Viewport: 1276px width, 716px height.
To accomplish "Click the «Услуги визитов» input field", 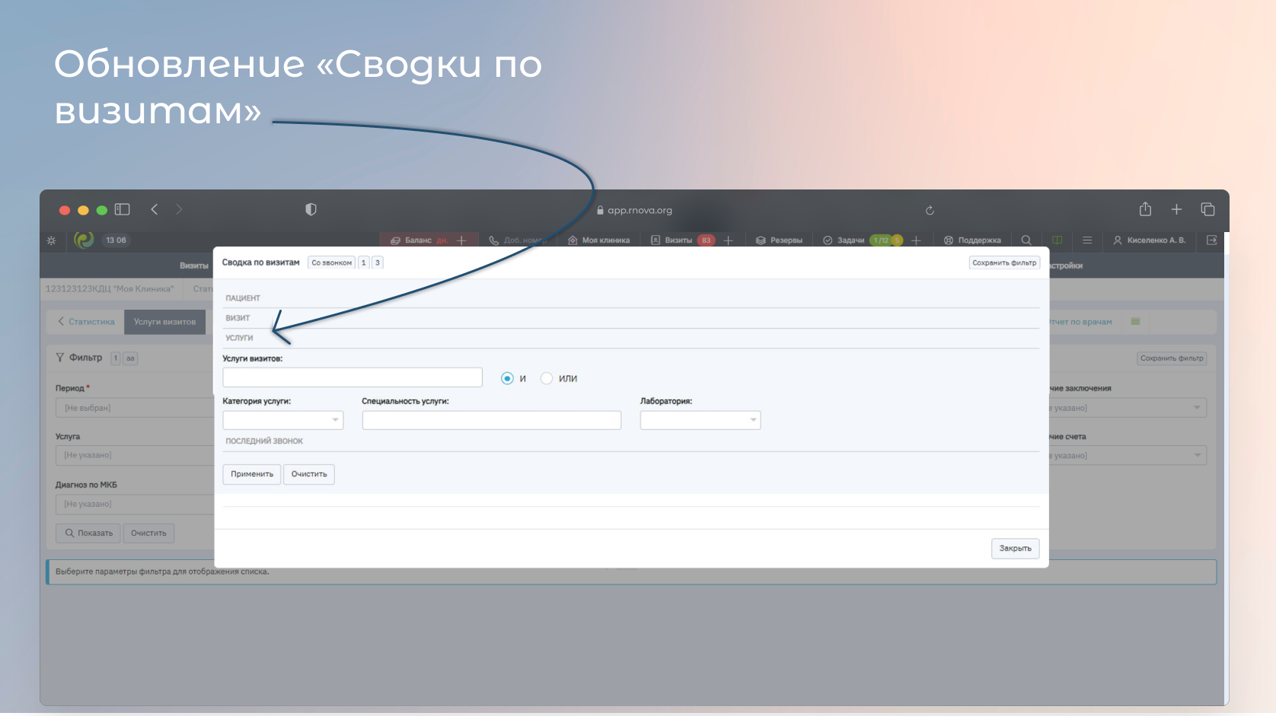I will (x=352, y=377).
